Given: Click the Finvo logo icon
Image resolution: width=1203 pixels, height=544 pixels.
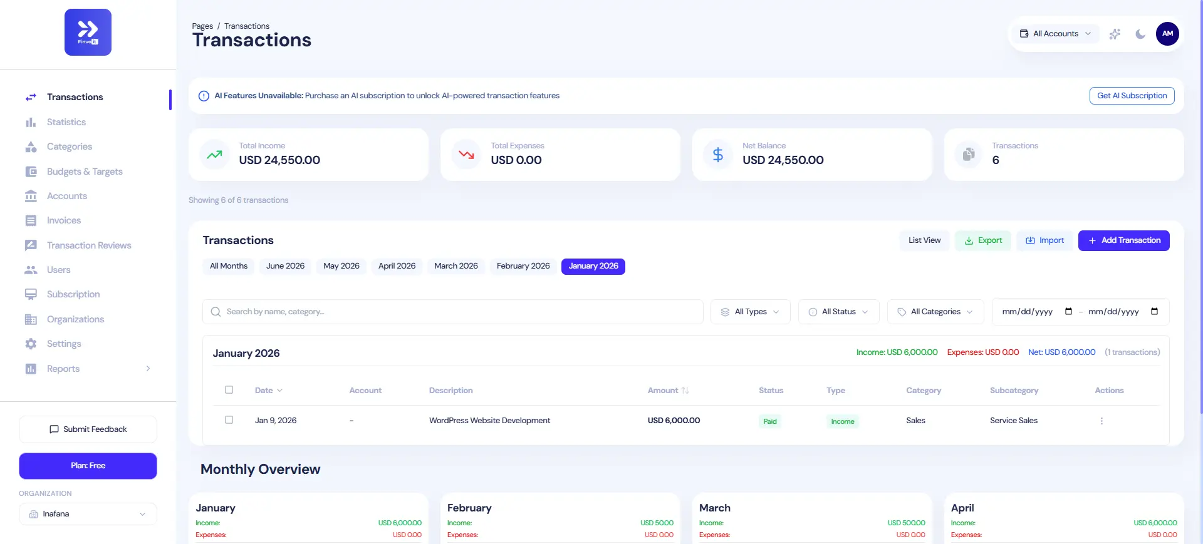Looking at the screenshot, I should (x=88, y=32).
